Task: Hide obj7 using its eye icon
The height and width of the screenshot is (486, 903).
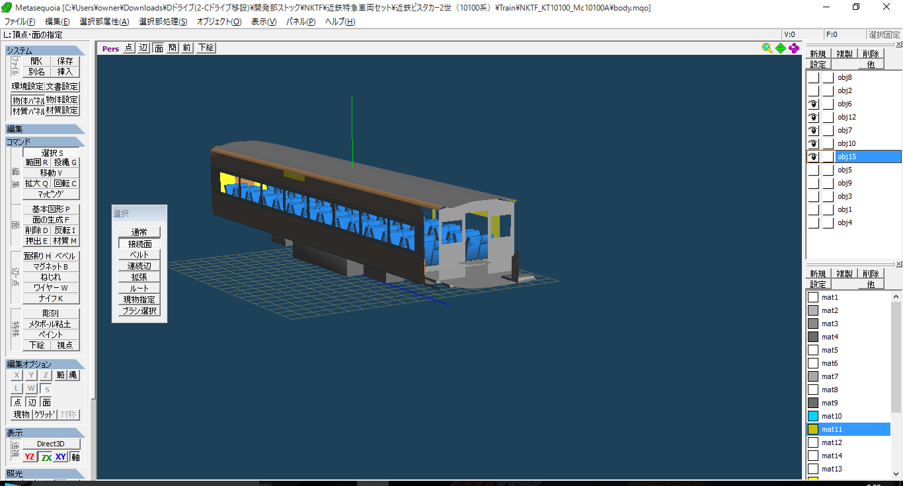Action: (x=814, y=130)
